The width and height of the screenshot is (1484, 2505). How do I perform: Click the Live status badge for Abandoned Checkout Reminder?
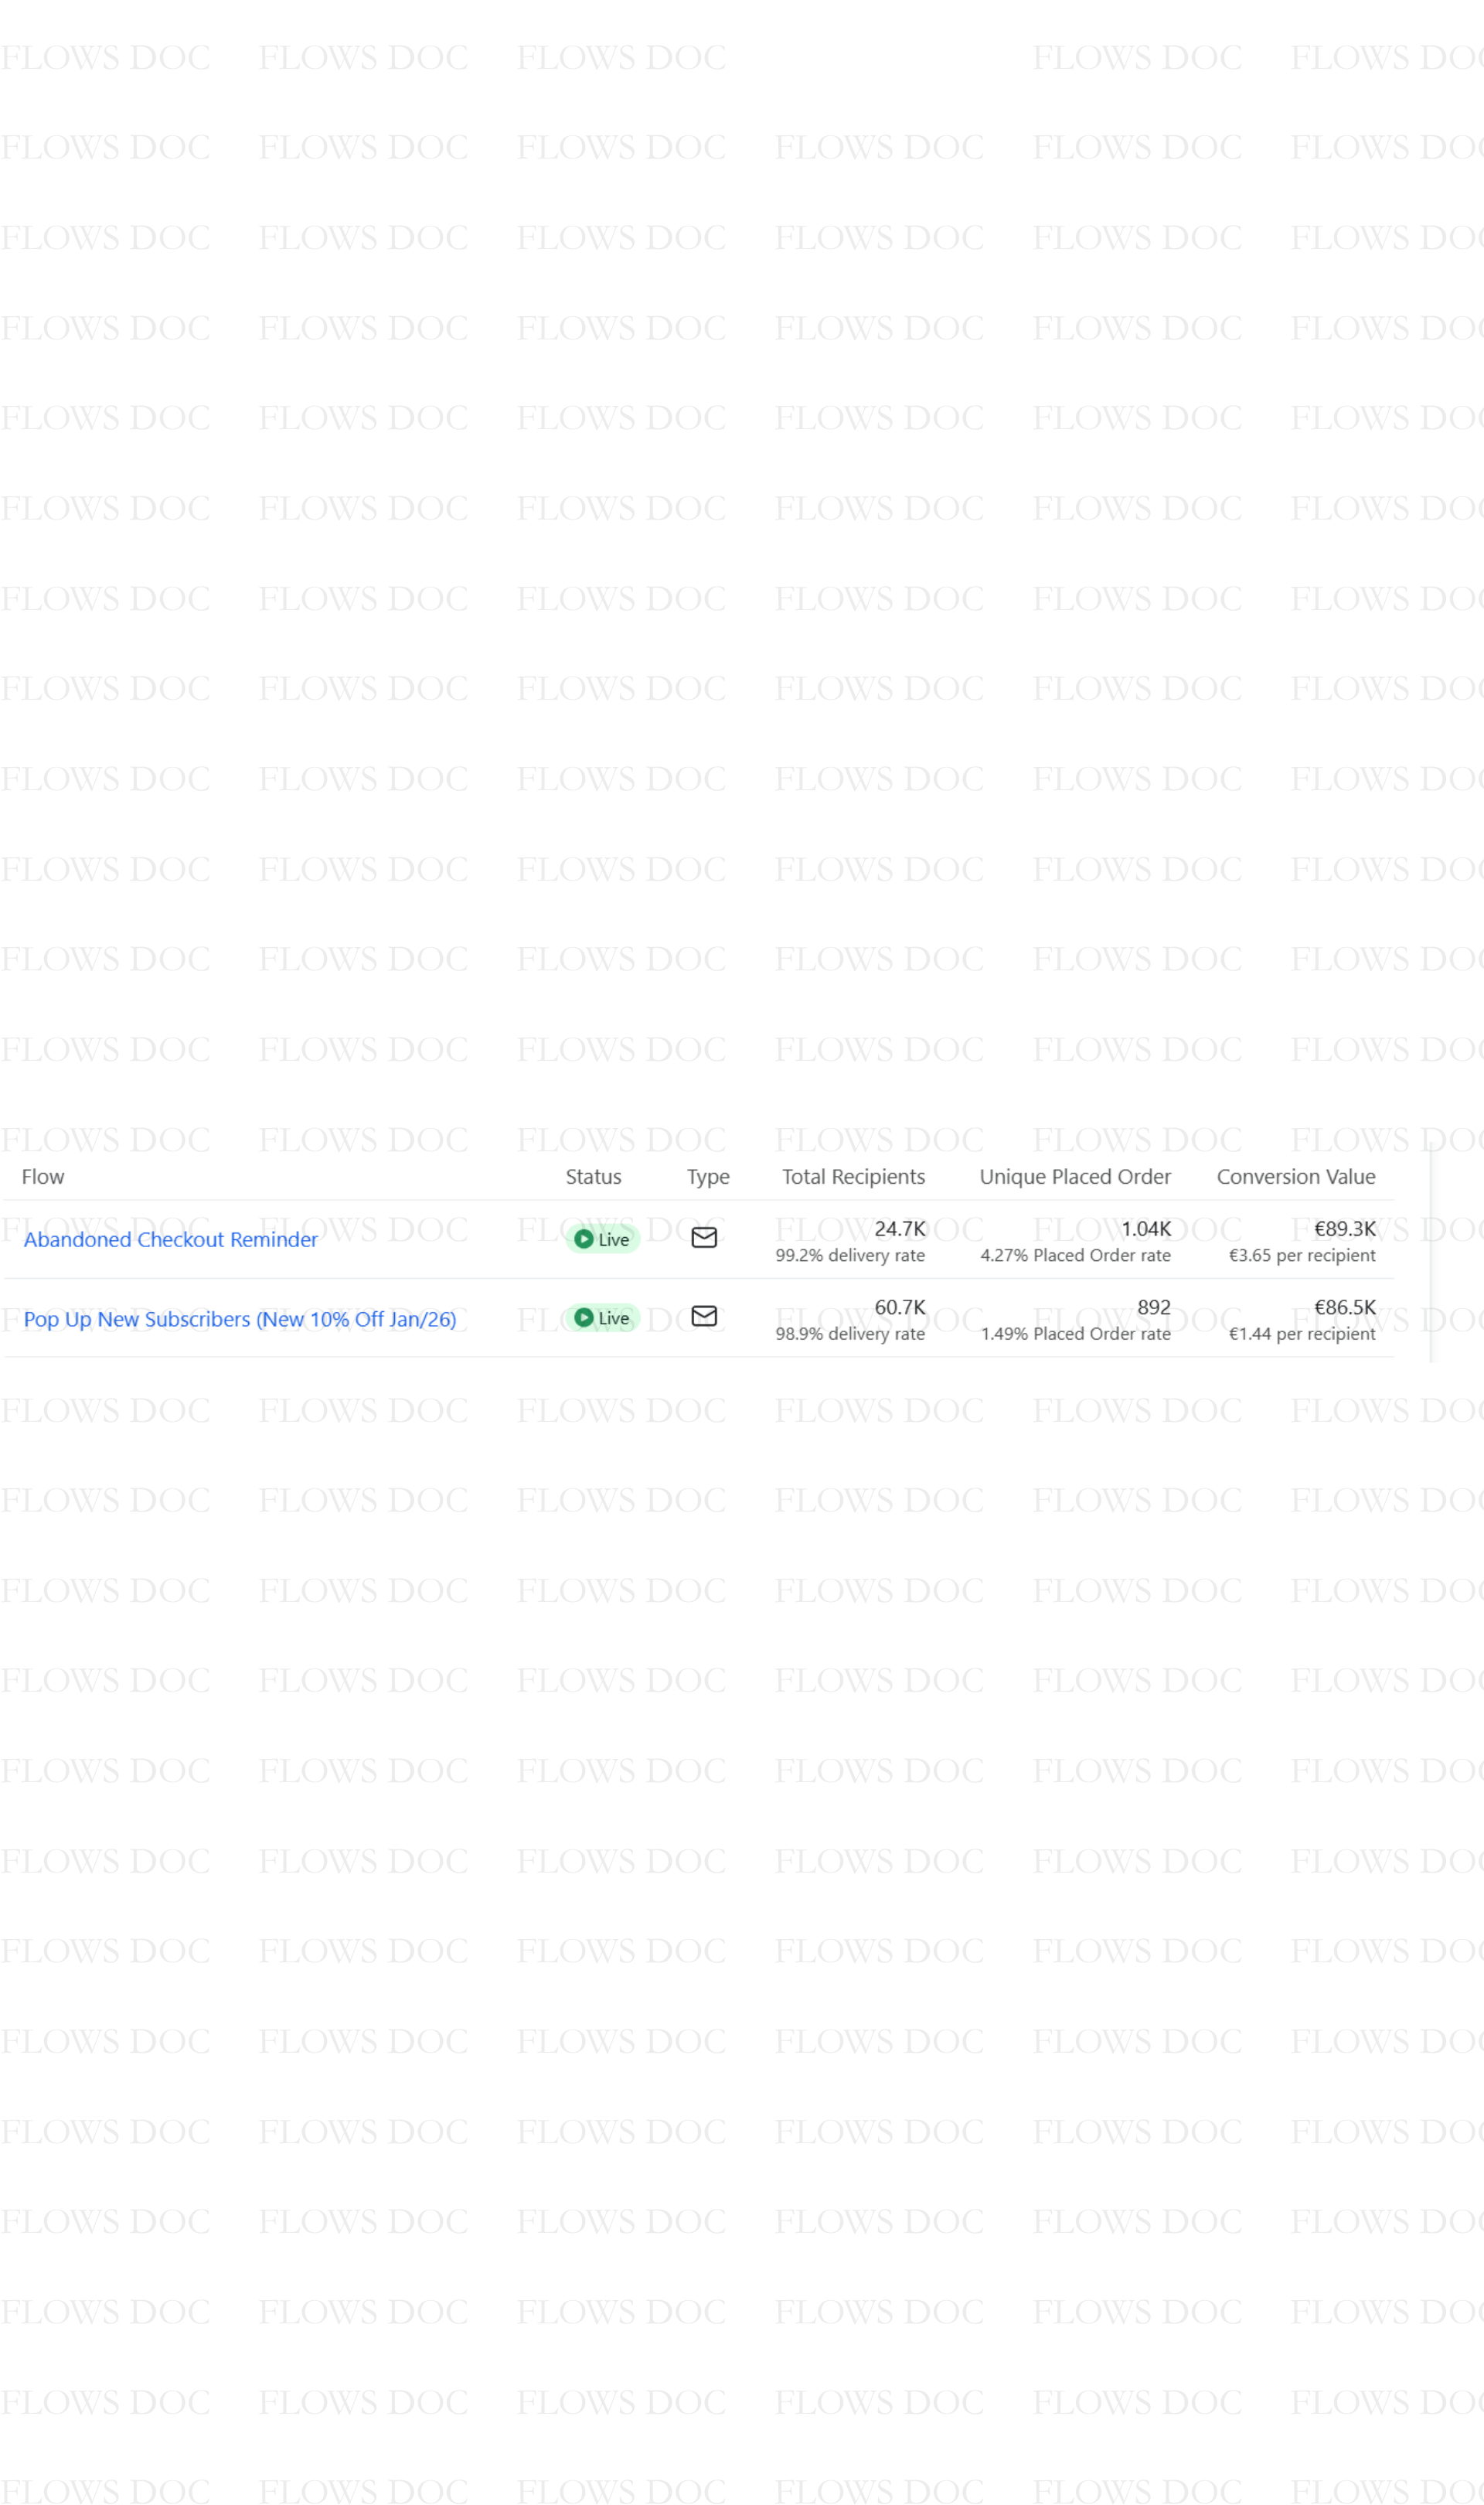click(602, 1239)
